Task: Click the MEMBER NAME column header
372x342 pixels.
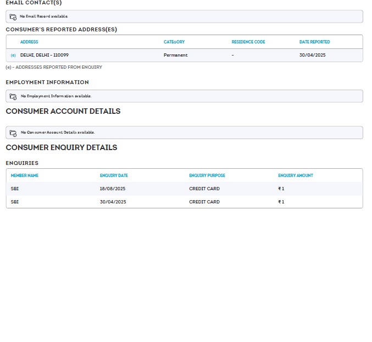Action: click(25, 175)
